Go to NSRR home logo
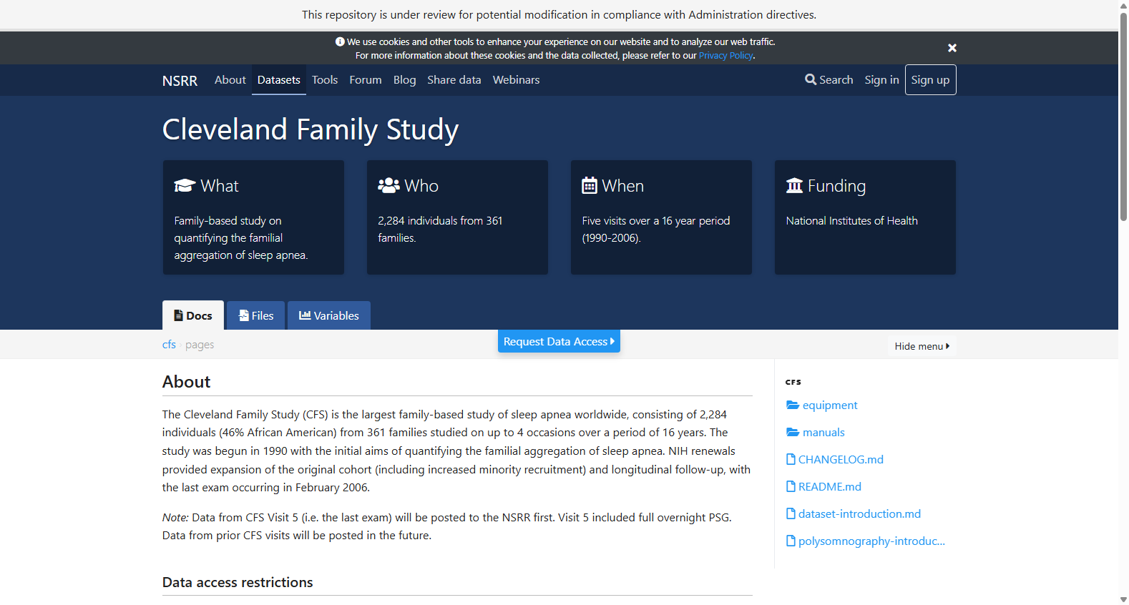 point(180,81)
